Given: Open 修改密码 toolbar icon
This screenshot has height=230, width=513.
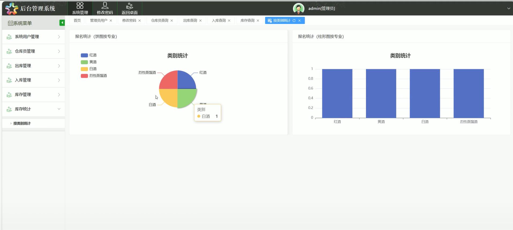Looking at the screenshot, I should (105, 8).
